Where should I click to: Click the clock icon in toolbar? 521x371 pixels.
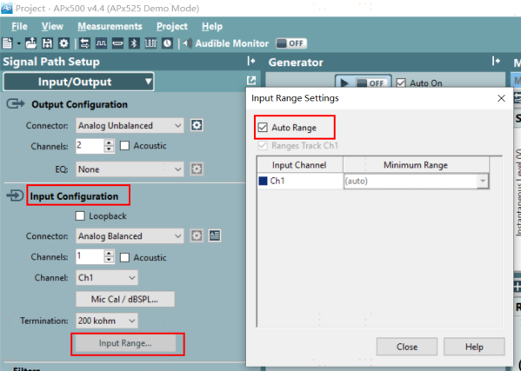(168, 43)
